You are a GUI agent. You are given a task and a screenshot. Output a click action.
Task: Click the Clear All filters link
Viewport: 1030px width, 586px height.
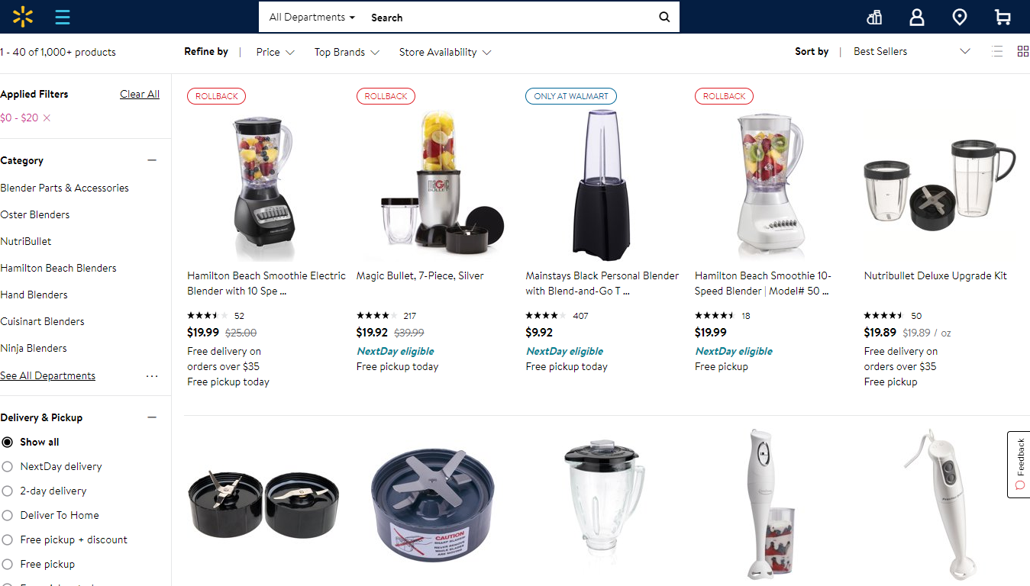[x=140, y=94]
